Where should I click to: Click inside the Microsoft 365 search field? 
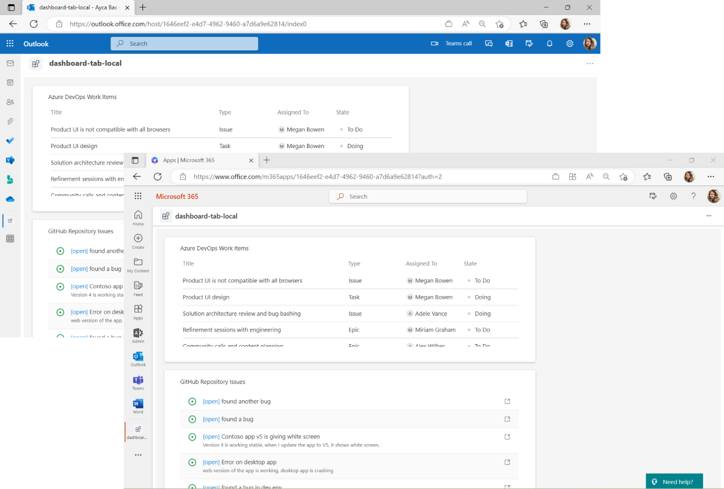(427, 196)
